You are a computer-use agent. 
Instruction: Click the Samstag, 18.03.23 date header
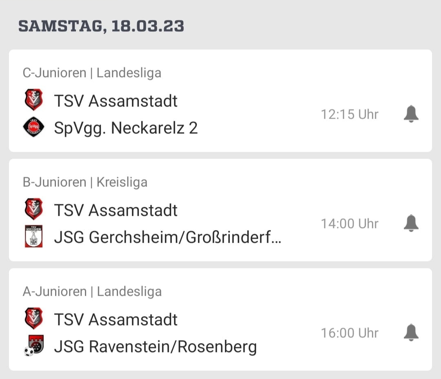click(101, 26)
